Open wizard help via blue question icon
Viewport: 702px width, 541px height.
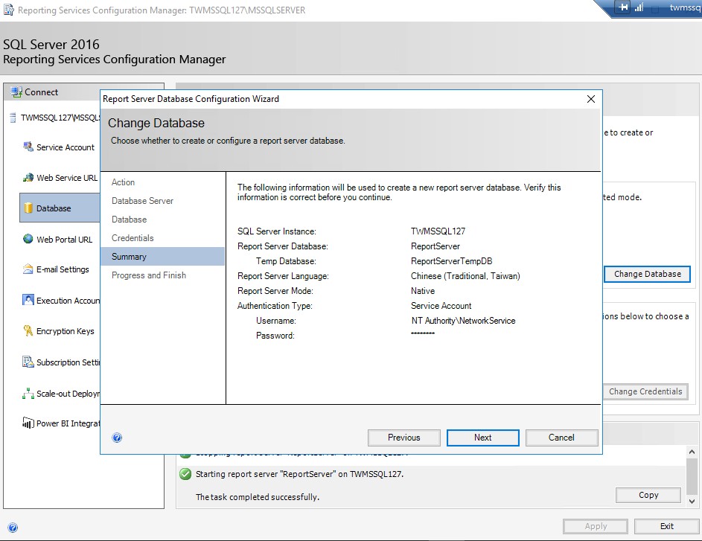tap(117, 438)
